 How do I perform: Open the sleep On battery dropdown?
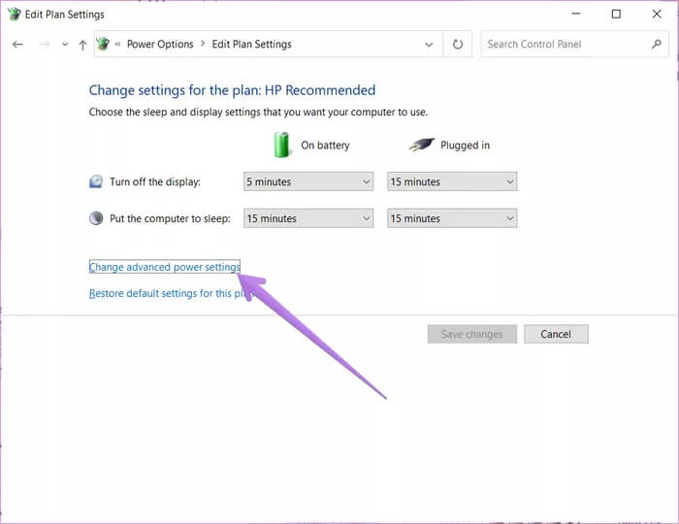307,218
